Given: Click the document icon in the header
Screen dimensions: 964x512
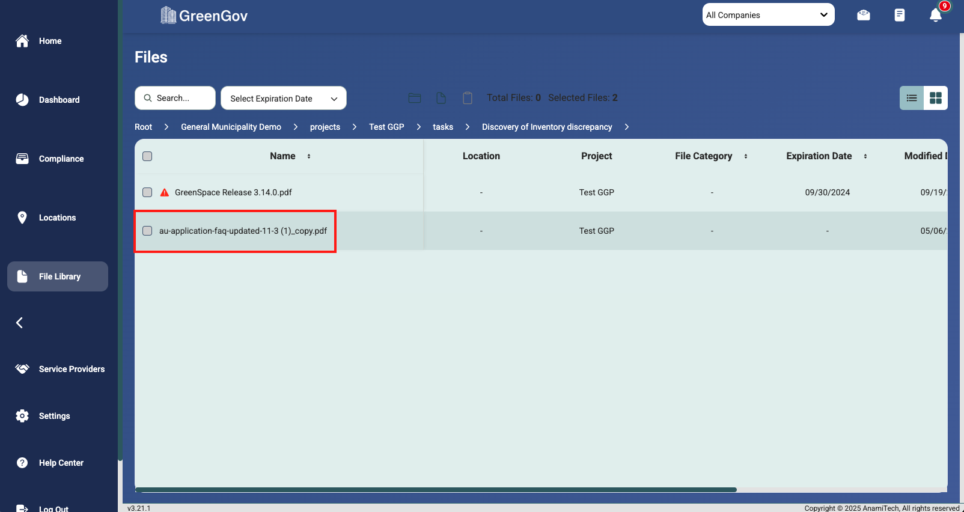Looking at the screenshot, I should point(900,15).
